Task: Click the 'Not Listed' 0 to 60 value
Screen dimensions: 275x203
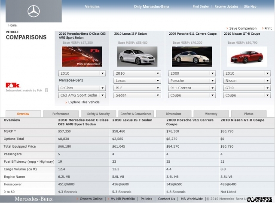Action: tap(228, 192)
